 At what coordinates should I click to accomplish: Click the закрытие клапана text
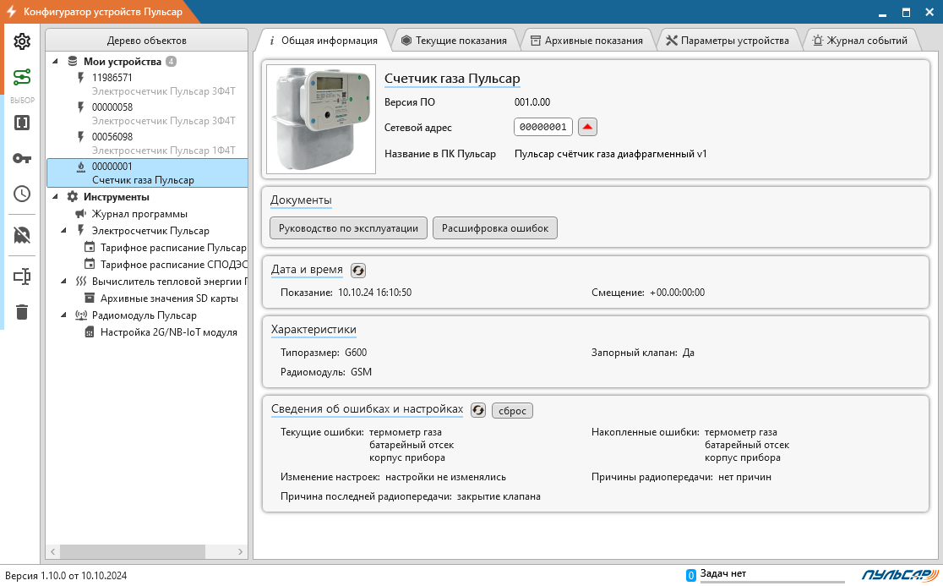coord(499,496)
